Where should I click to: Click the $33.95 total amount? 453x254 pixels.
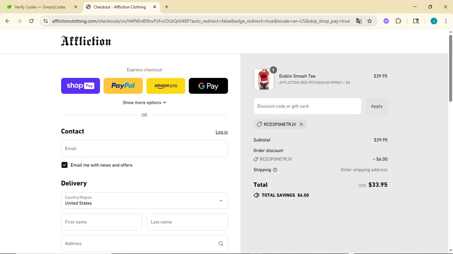378,185
